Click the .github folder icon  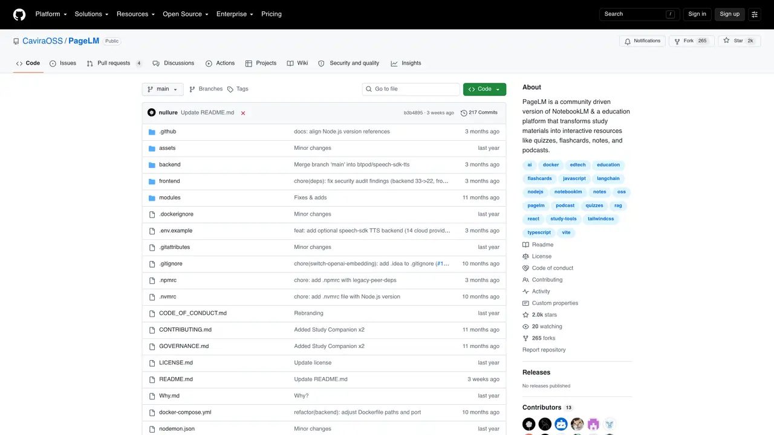click(x=152, y=132)
